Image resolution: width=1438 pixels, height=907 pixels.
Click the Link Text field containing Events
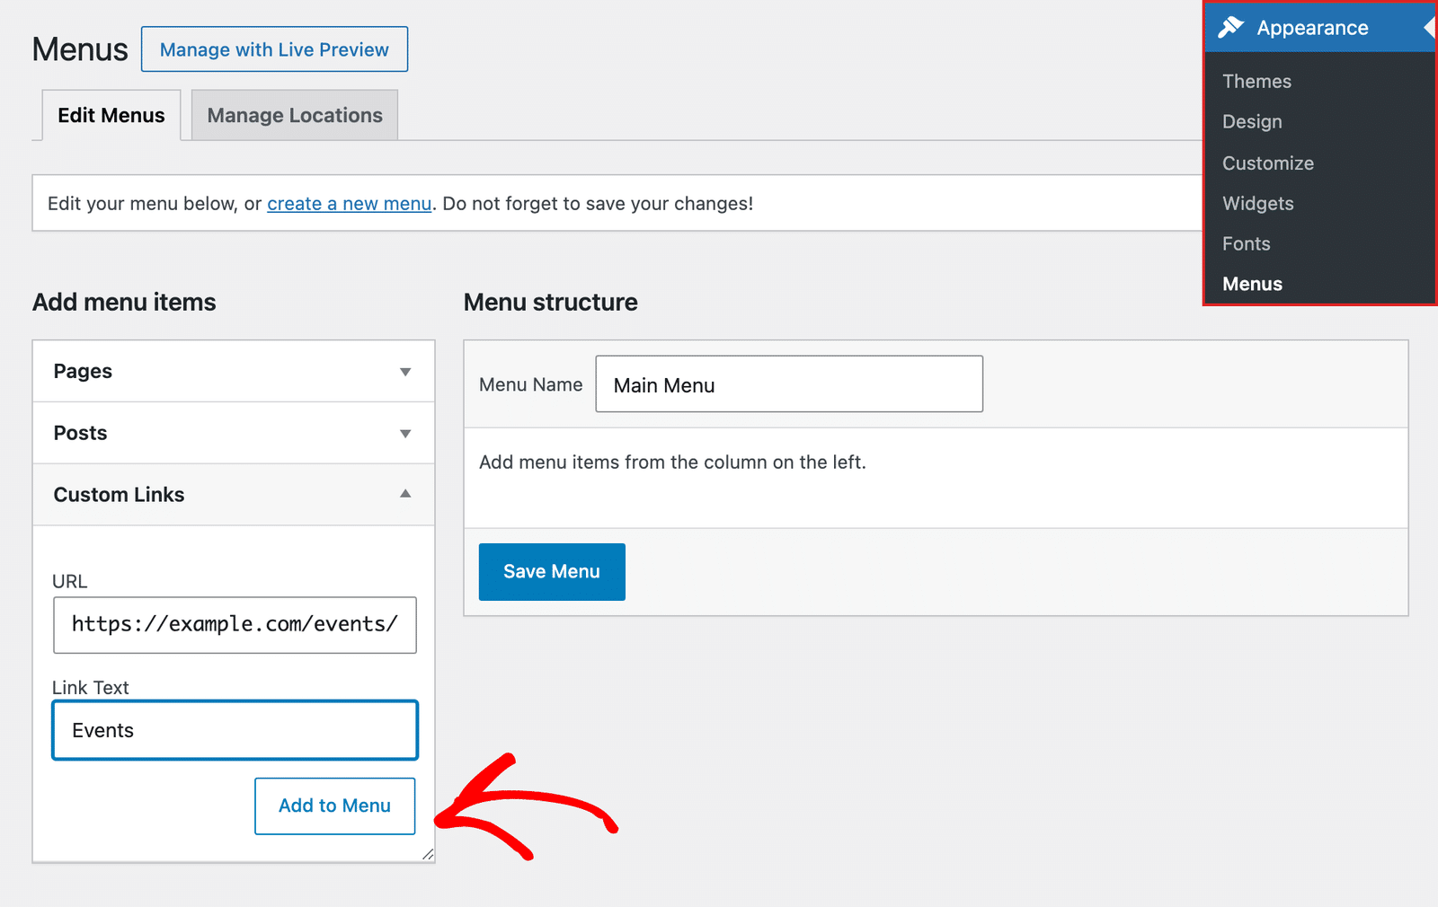[x=235, y=730]
